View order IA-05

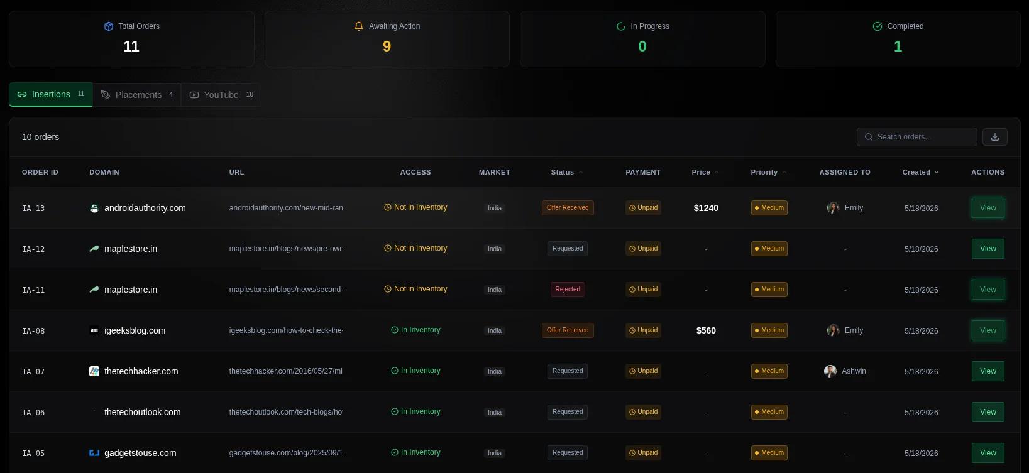[x=988, y=453]
